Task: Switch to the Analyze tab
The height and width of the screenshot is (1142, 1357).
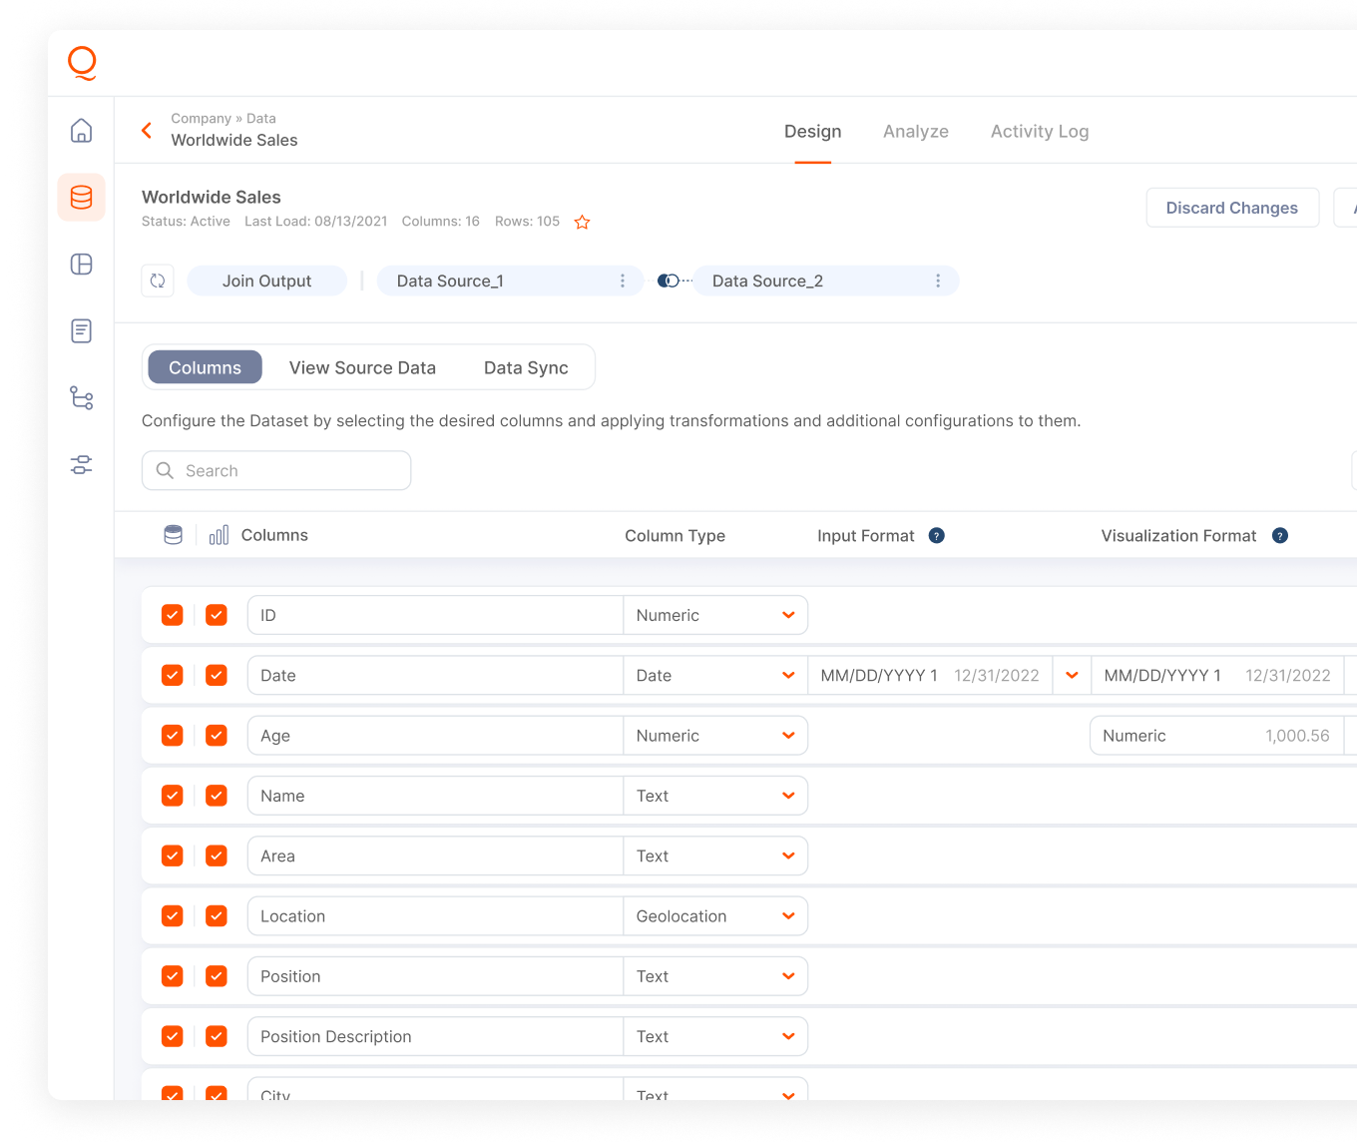Action: click(x=915, y=131)
